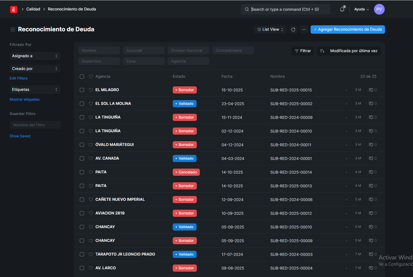Click the PV user avatar
413x277 pixels.
click(x=379, y=9)
